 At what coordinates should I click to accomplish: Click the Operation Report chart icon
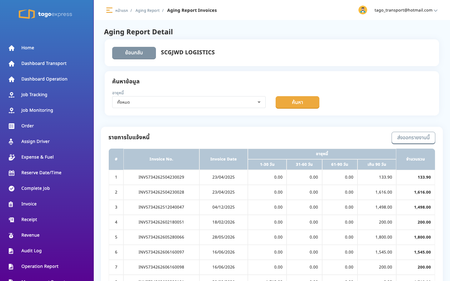tap(11, 267)
